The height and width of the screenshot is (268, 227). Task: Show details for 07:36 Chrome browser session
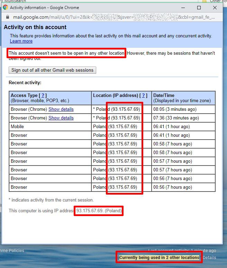pyautogui.click(x=61, y=118)
